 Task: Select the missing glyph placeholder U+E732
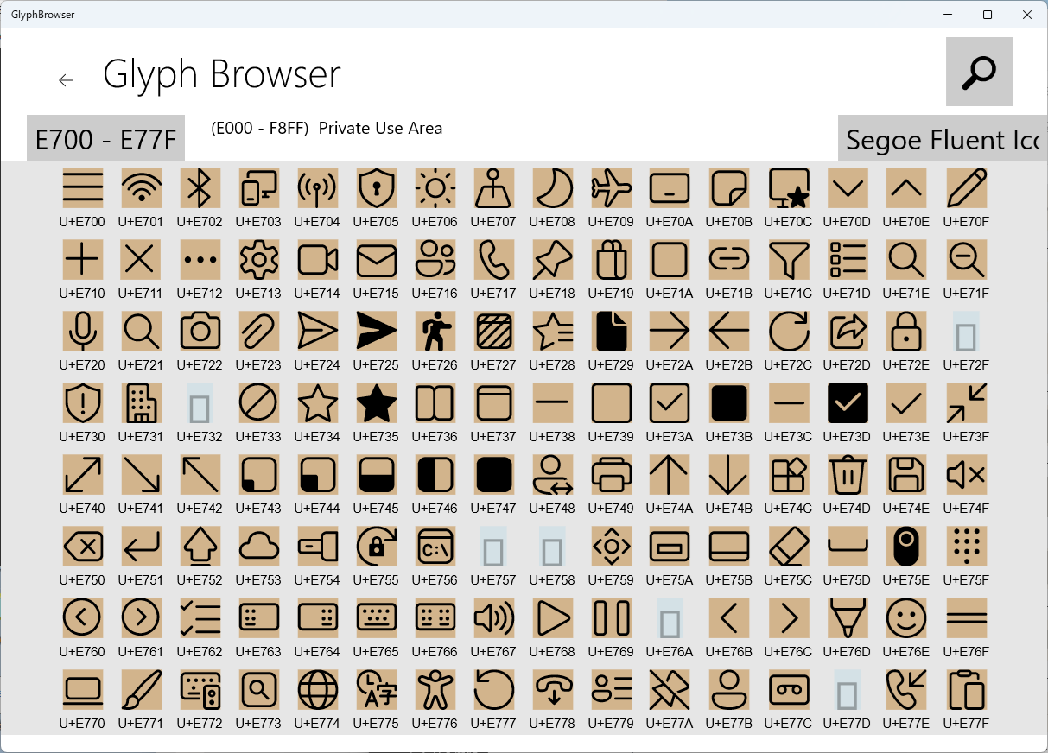coord(200,403)
